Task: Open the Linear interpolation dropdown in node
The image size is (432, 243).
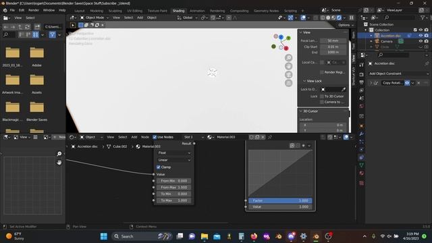Action: click(x=174, y=160)
